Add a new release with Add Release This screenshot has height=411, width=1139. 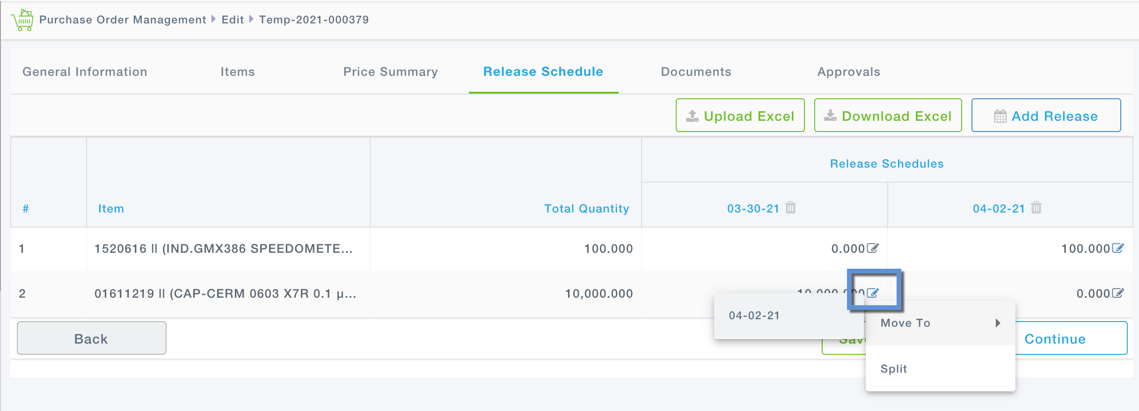pyautogui.click(x=1046, y=116)
